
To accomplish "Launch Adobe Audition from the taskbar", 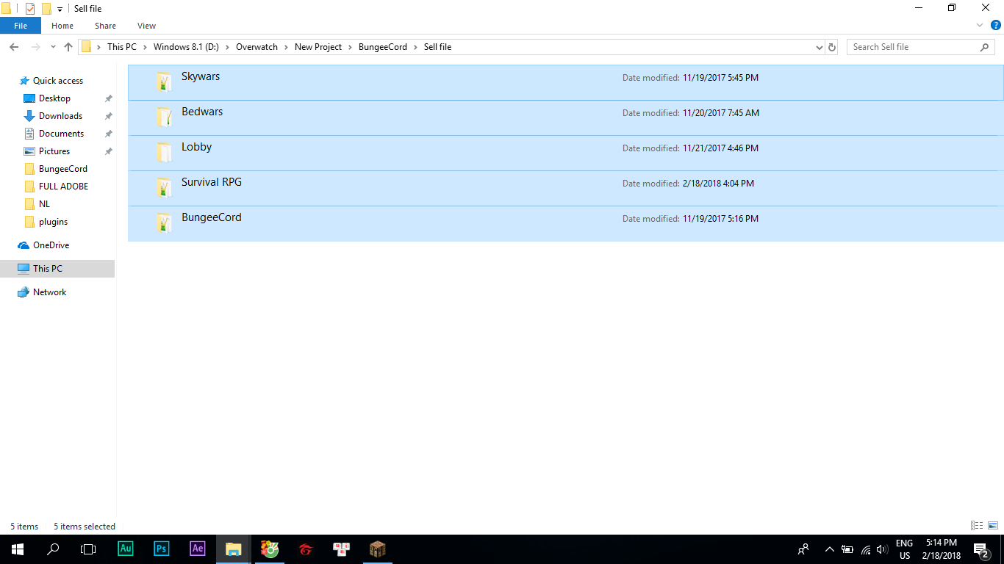I will [126, 549].
